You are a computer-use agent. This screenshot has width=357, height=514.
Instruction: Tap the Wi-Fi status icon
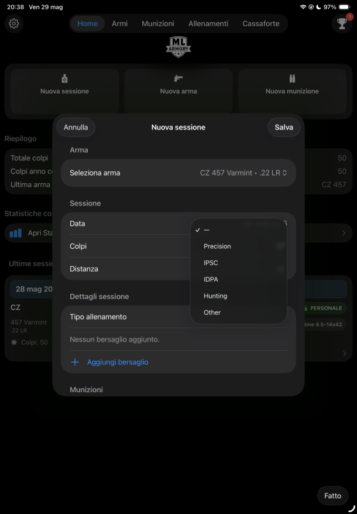click(x=303, y=7)
